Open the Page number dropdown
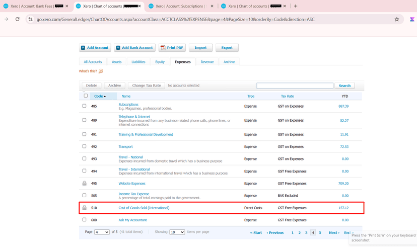The height and width of the screenshot is (247, 417). coord(102,232)
